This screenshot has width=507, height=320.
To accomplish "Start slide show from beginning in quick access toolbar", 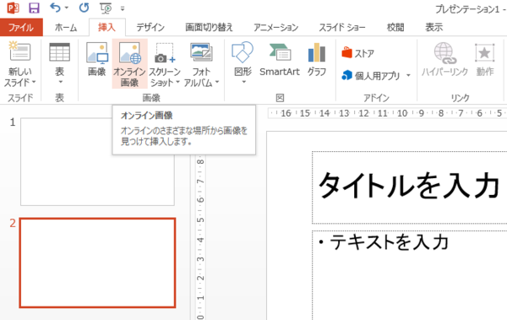I will point(106,8).
